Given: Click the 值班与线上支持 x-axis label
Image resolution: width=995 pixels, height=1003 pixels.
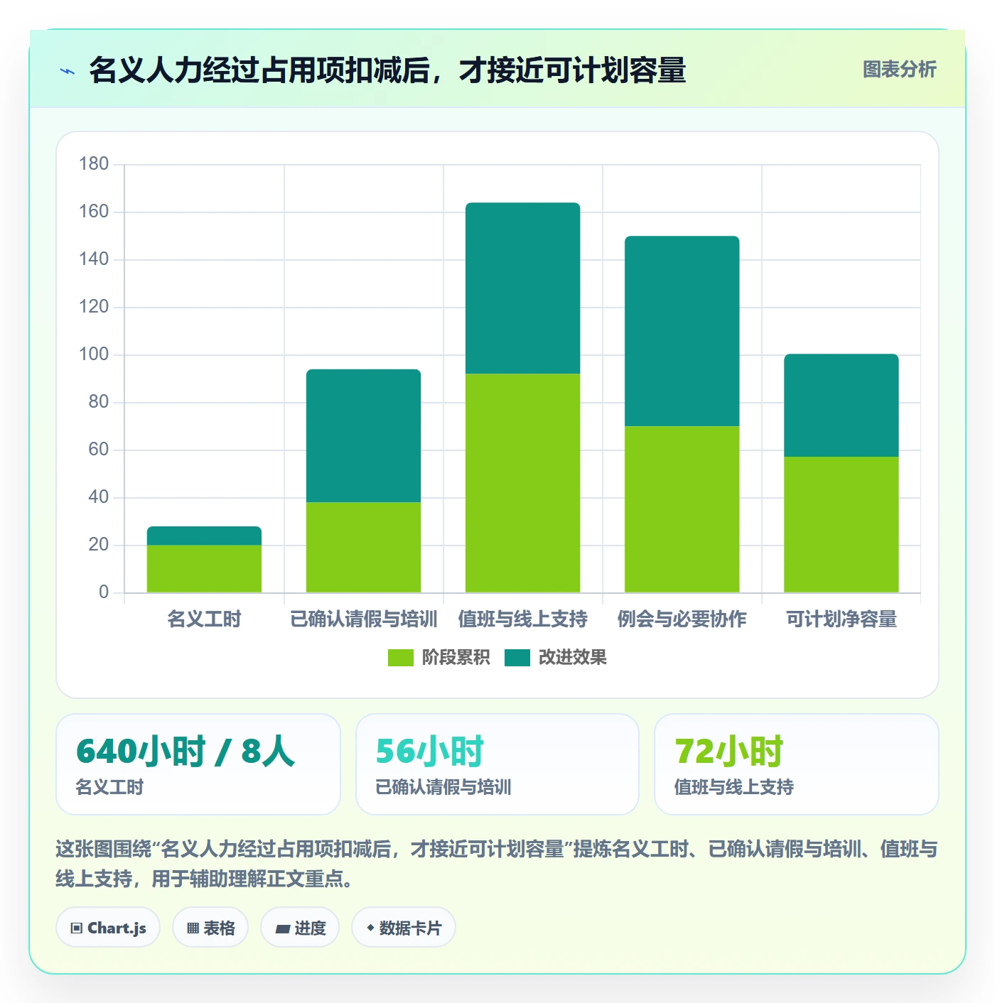Looking at the screenshot, I should coord(522,619).
